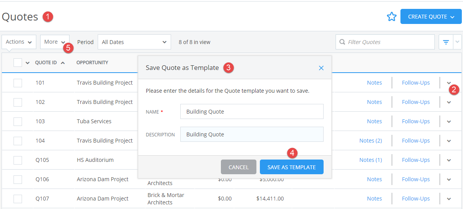Image resolution: width=463 pixels, height=209 pixels.
Task: Expand row menu for quote 102
Action: pos(449,102)
